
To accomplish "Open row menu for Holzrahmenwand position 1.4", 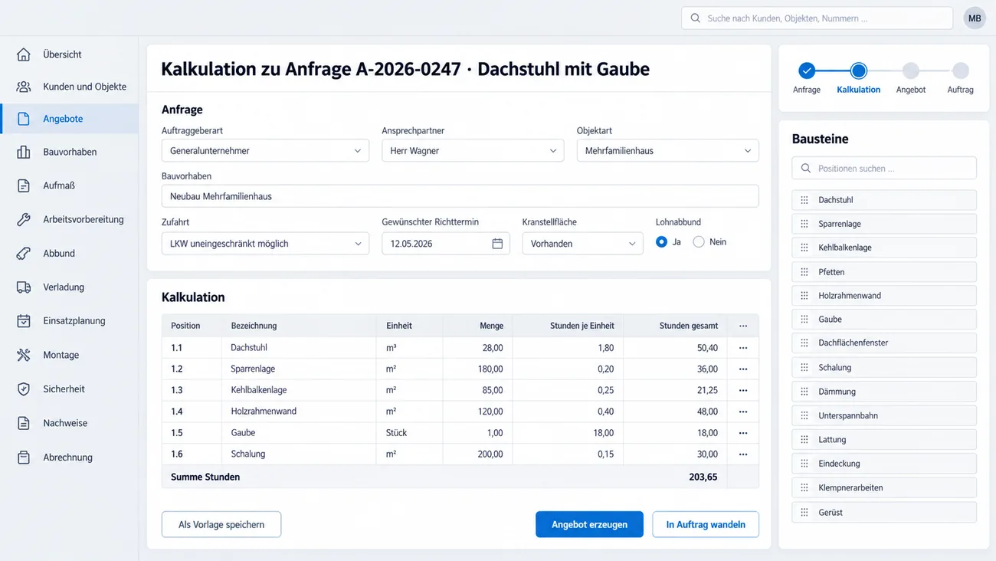I will click(x=742, y=412).
